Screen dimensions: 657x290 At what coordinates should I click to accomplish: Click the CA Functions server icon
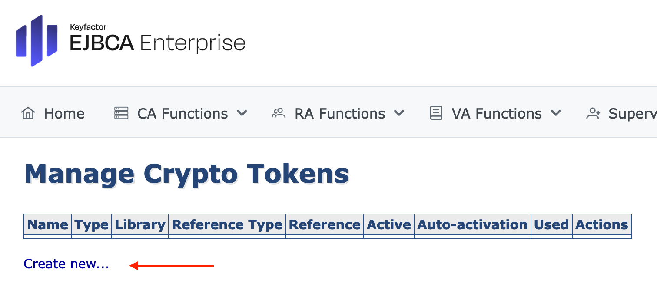tap(121, 114)
